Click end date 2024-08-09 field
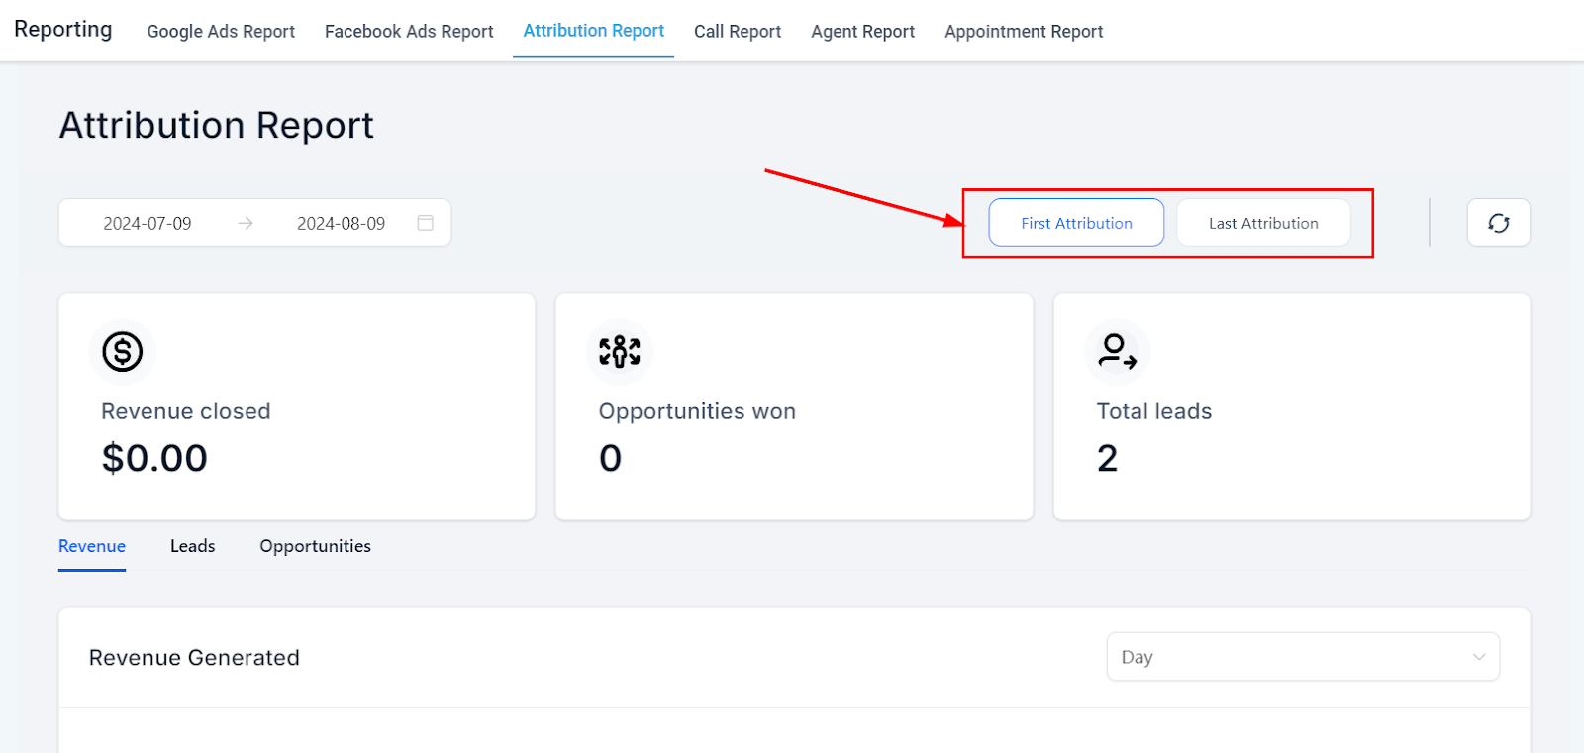Viewport: 1584px width, 753px height. coord(341,223)
